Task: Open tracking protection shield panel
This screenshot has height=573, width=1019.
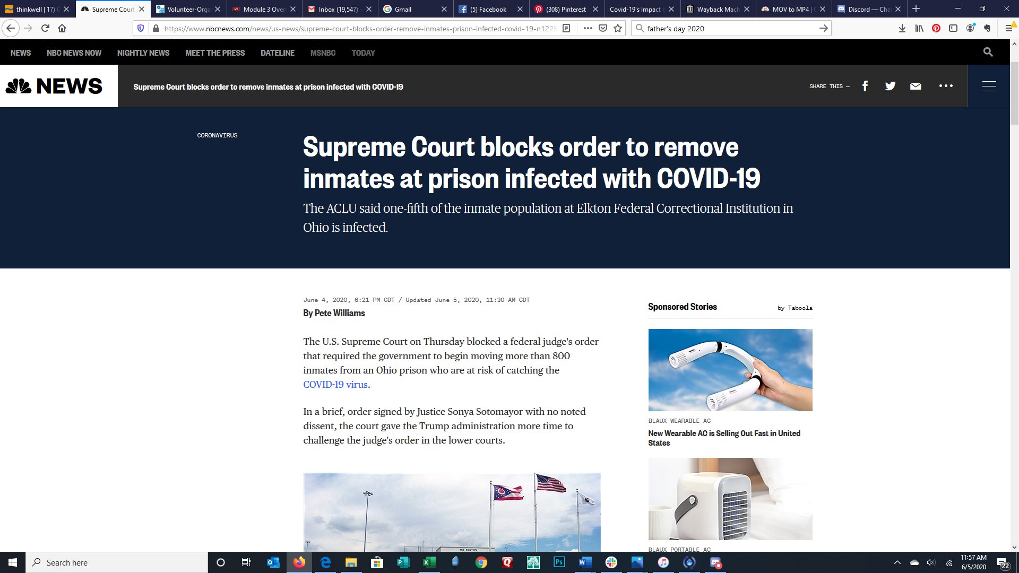Action: pyautogui.click(x=141, y=28)
